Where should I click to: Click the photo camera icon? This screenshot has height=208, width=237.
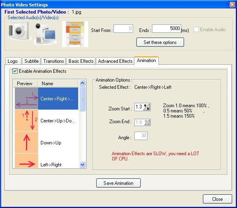tap(19, 31)
